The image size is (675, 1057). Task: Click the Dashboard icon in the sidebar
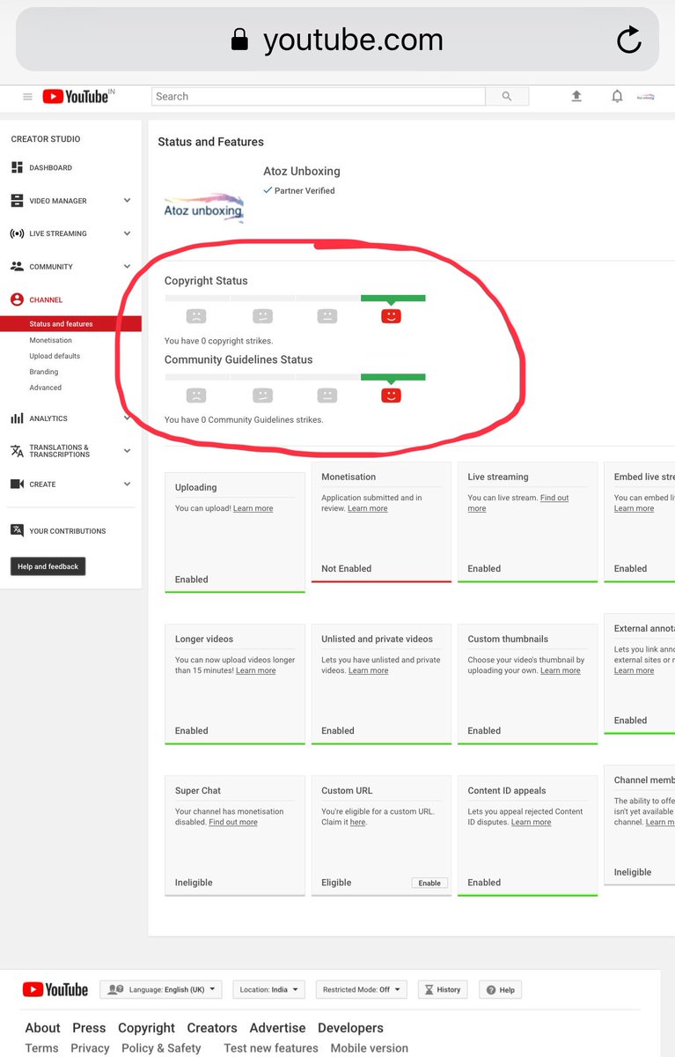coord(17,167)
